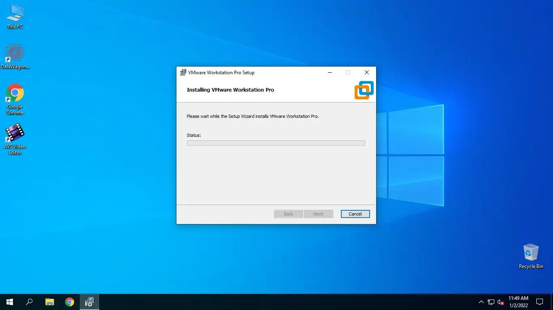The image size is (553, 310).
Task: Click the 'Please wait while the Setup Wizard' text
Action: click(x=253, y=116)
